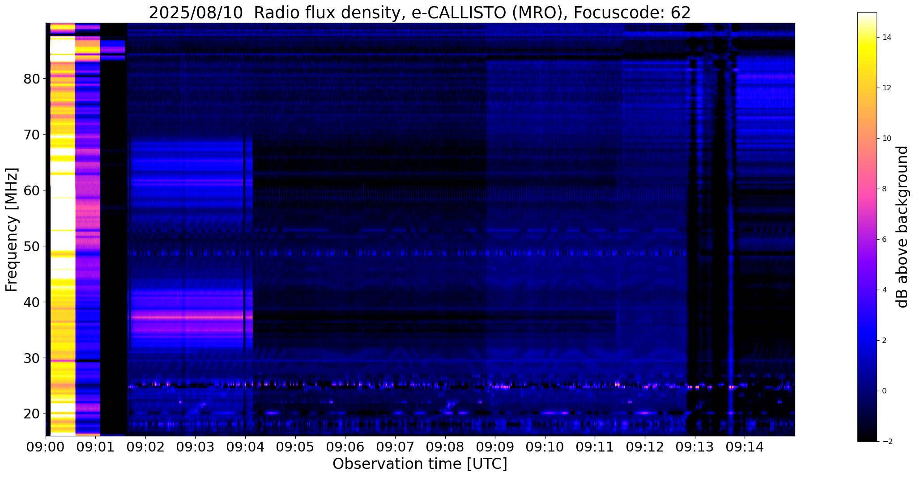
Task: Click the 09:07 time tick label
Action: coord(395,447)
